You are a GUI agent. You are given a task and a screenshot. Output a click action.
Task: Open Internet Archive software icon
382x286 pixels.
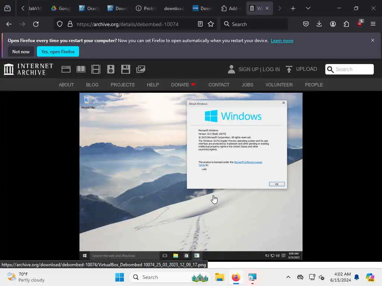click(126, 69)
